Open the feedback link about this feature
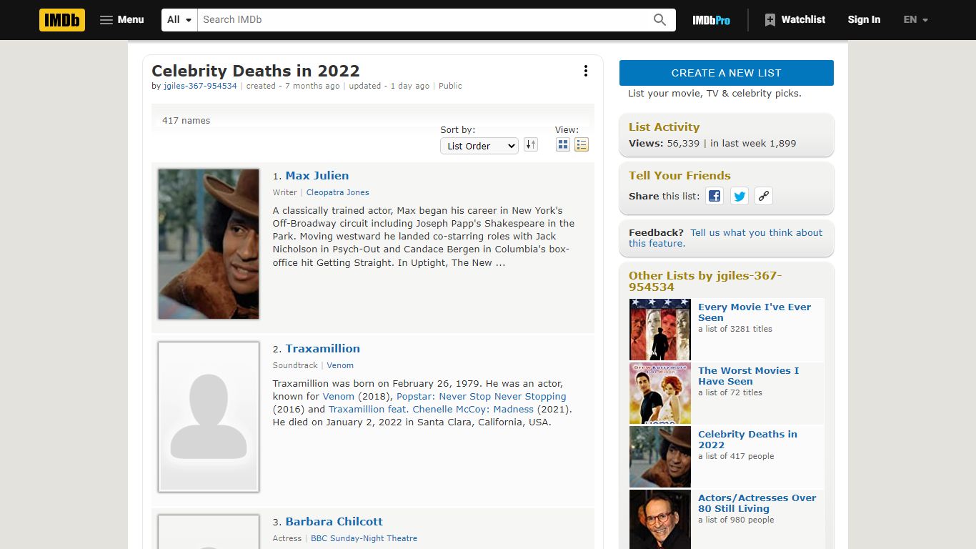The image size is (976, 549). click(x=725, y=238)
